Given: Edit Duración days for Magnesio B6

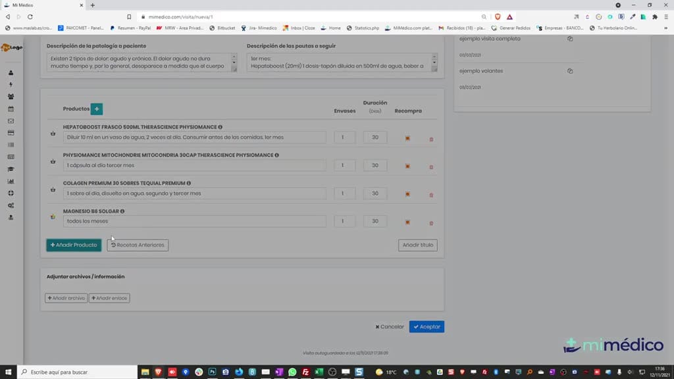Looking at the screenshot, I should (375, 221).
